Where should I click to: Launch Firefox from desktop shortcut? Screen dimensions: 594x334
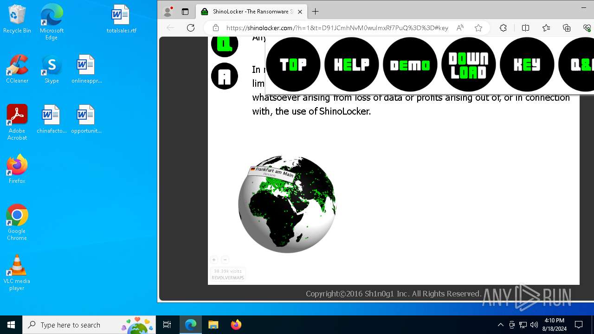click(17, 169)
